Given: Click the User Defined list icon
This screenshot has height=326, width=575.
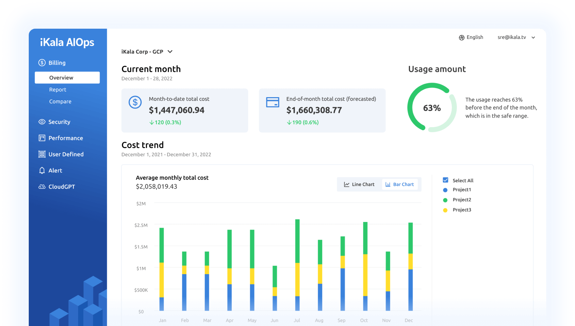Looking at the screenshot, I should pyautogui.click(x=42, y=154).
